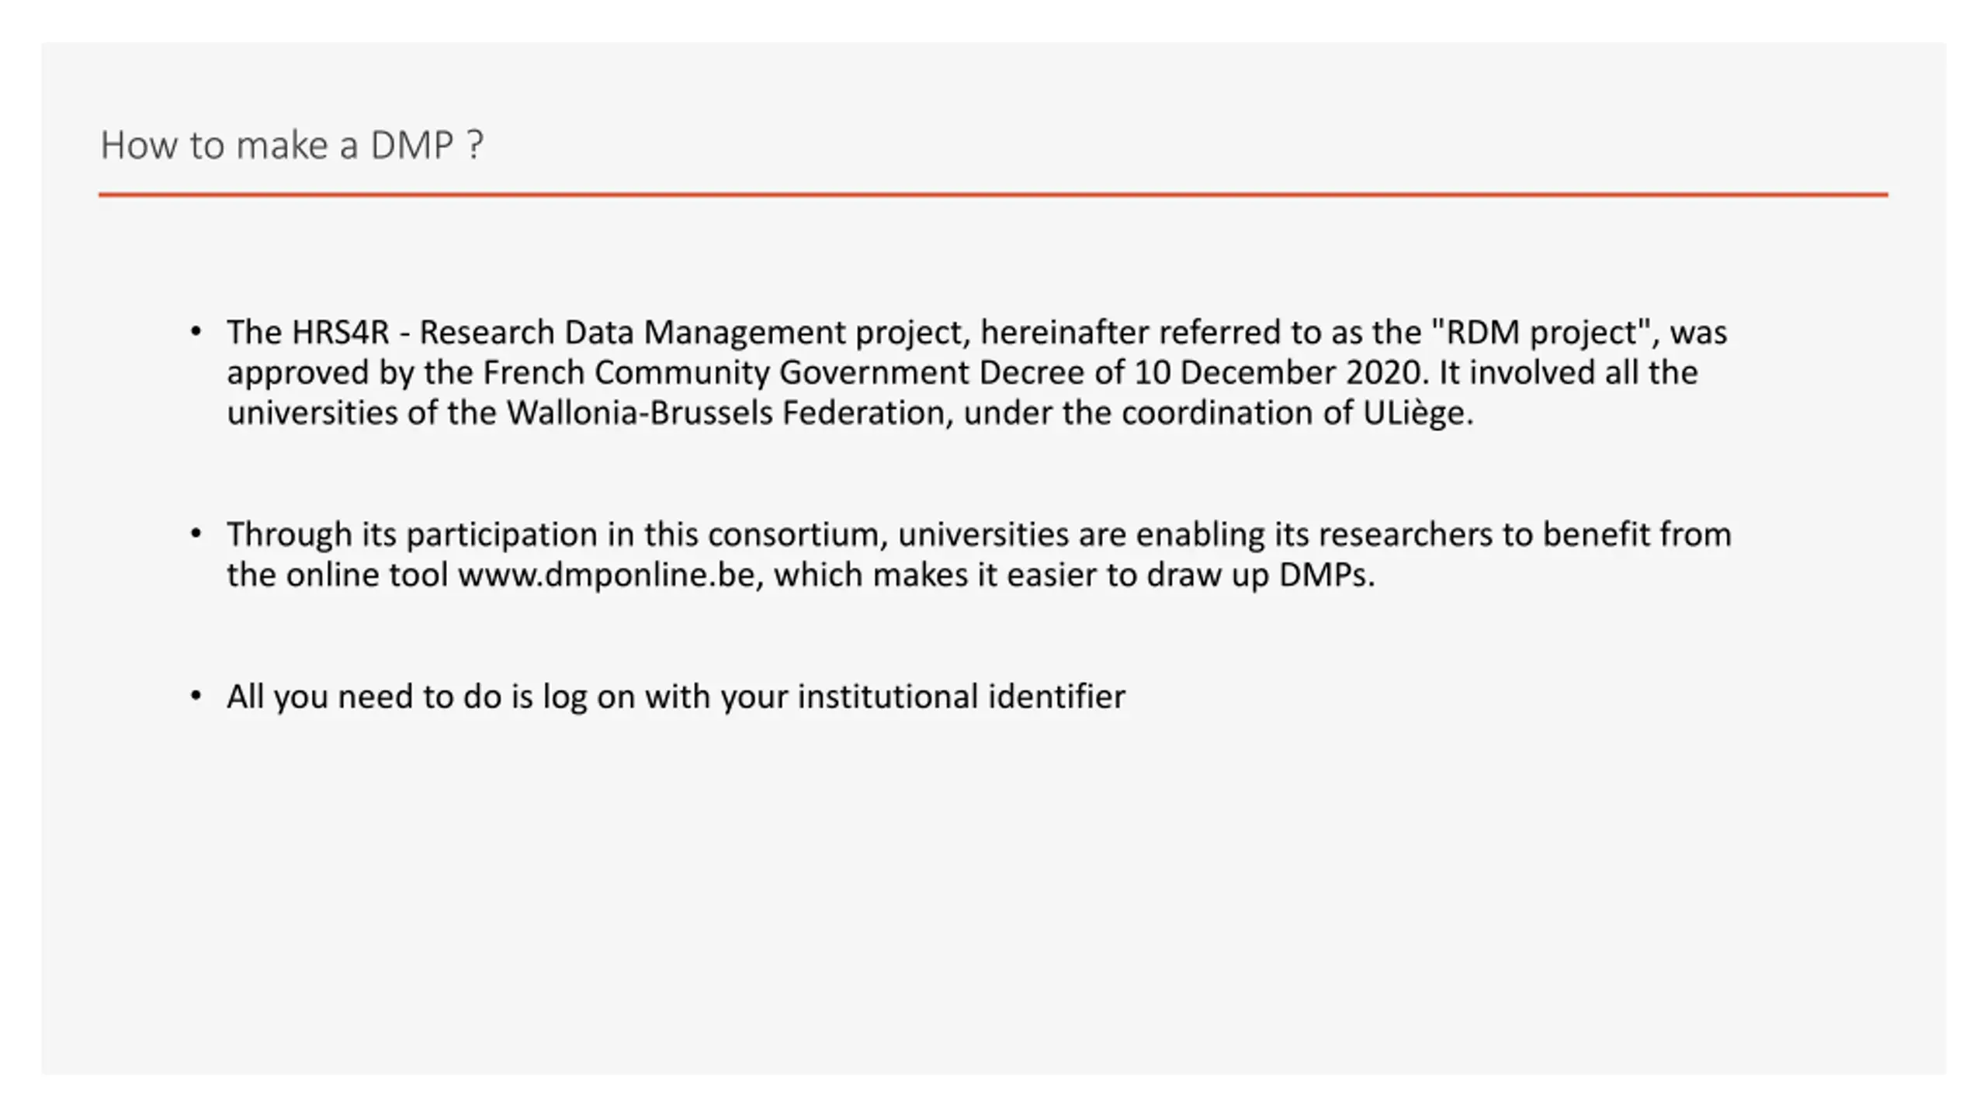Click the second bullet point marker
The height and width of the screenshot is (1117, 1987).
196,534
